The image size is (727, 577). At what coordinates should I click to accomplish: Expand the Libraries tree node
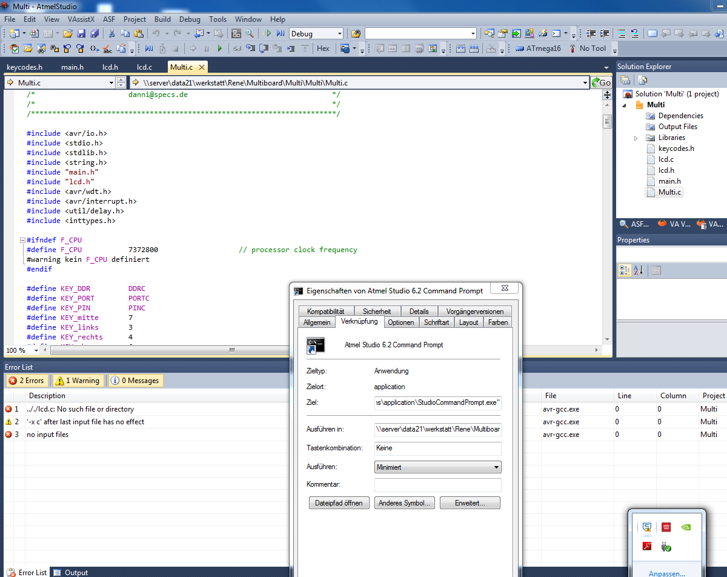tap(636, 138)
